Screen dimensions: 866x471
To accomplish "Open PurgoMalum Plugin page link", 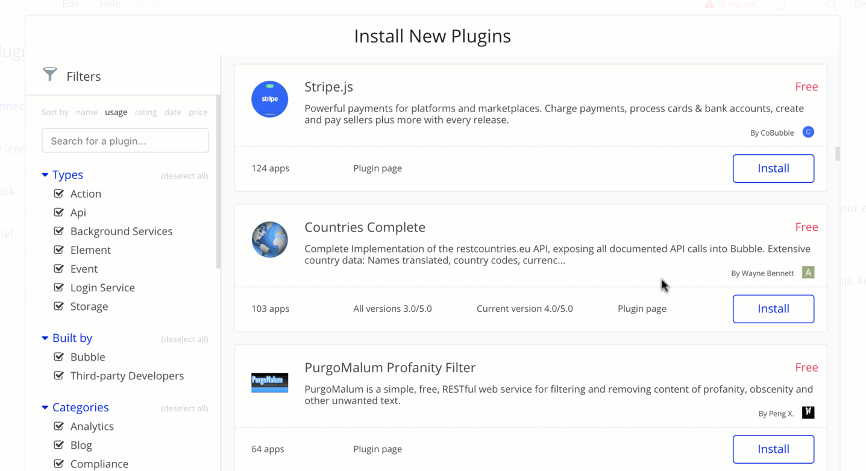I will coord(377,449).
